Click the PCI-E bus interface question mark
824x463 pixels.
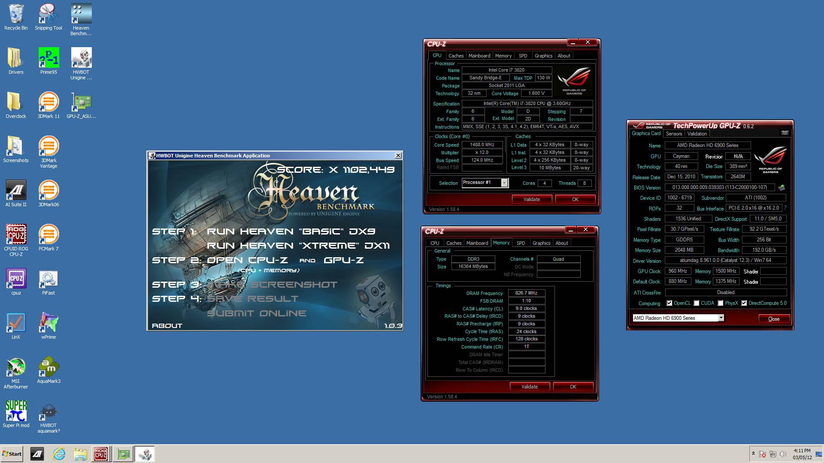(785, 208)
